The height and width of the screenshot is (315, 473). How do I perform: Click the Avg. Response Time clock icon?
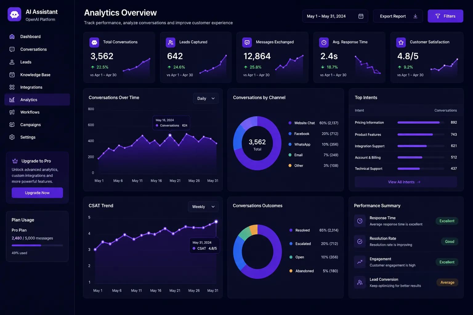click(x=324, y=42)
